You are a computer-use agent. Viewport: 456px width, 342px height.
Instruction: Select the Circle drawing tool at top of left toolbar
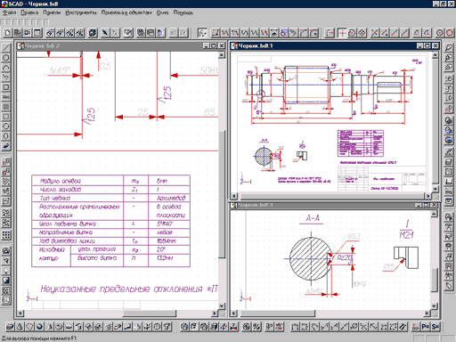coord(6,57)
